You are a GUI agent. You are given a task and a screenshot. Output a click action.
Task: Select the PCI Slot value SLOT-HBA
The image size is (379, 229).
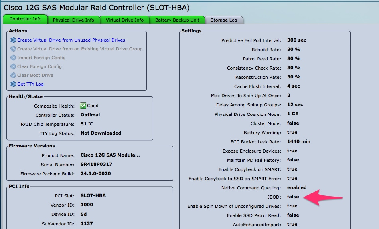[93, 195]
